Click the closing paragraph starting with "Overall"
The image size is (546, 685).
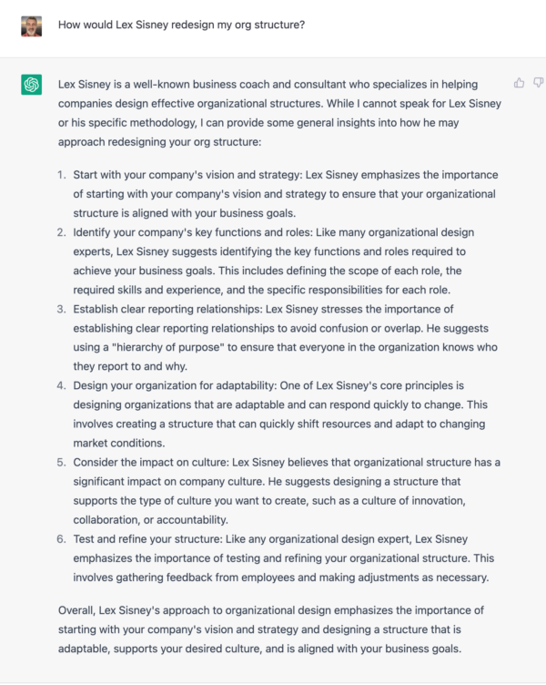[x=271, y=629]
